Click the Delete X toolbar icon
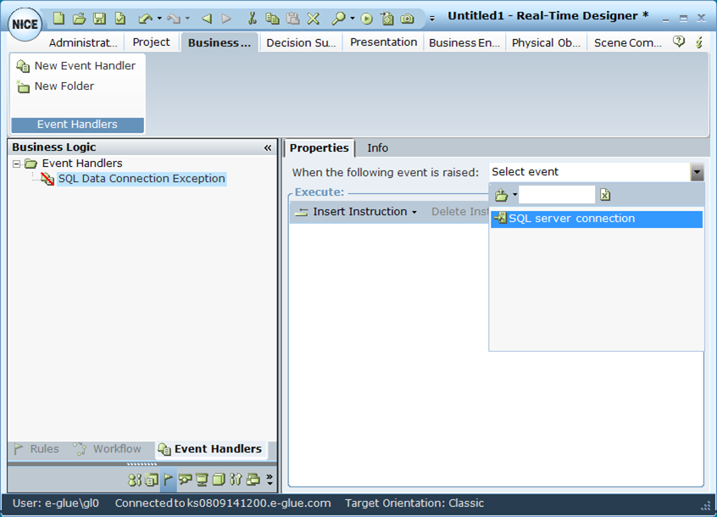717x517 pixels. click(313, 18)
